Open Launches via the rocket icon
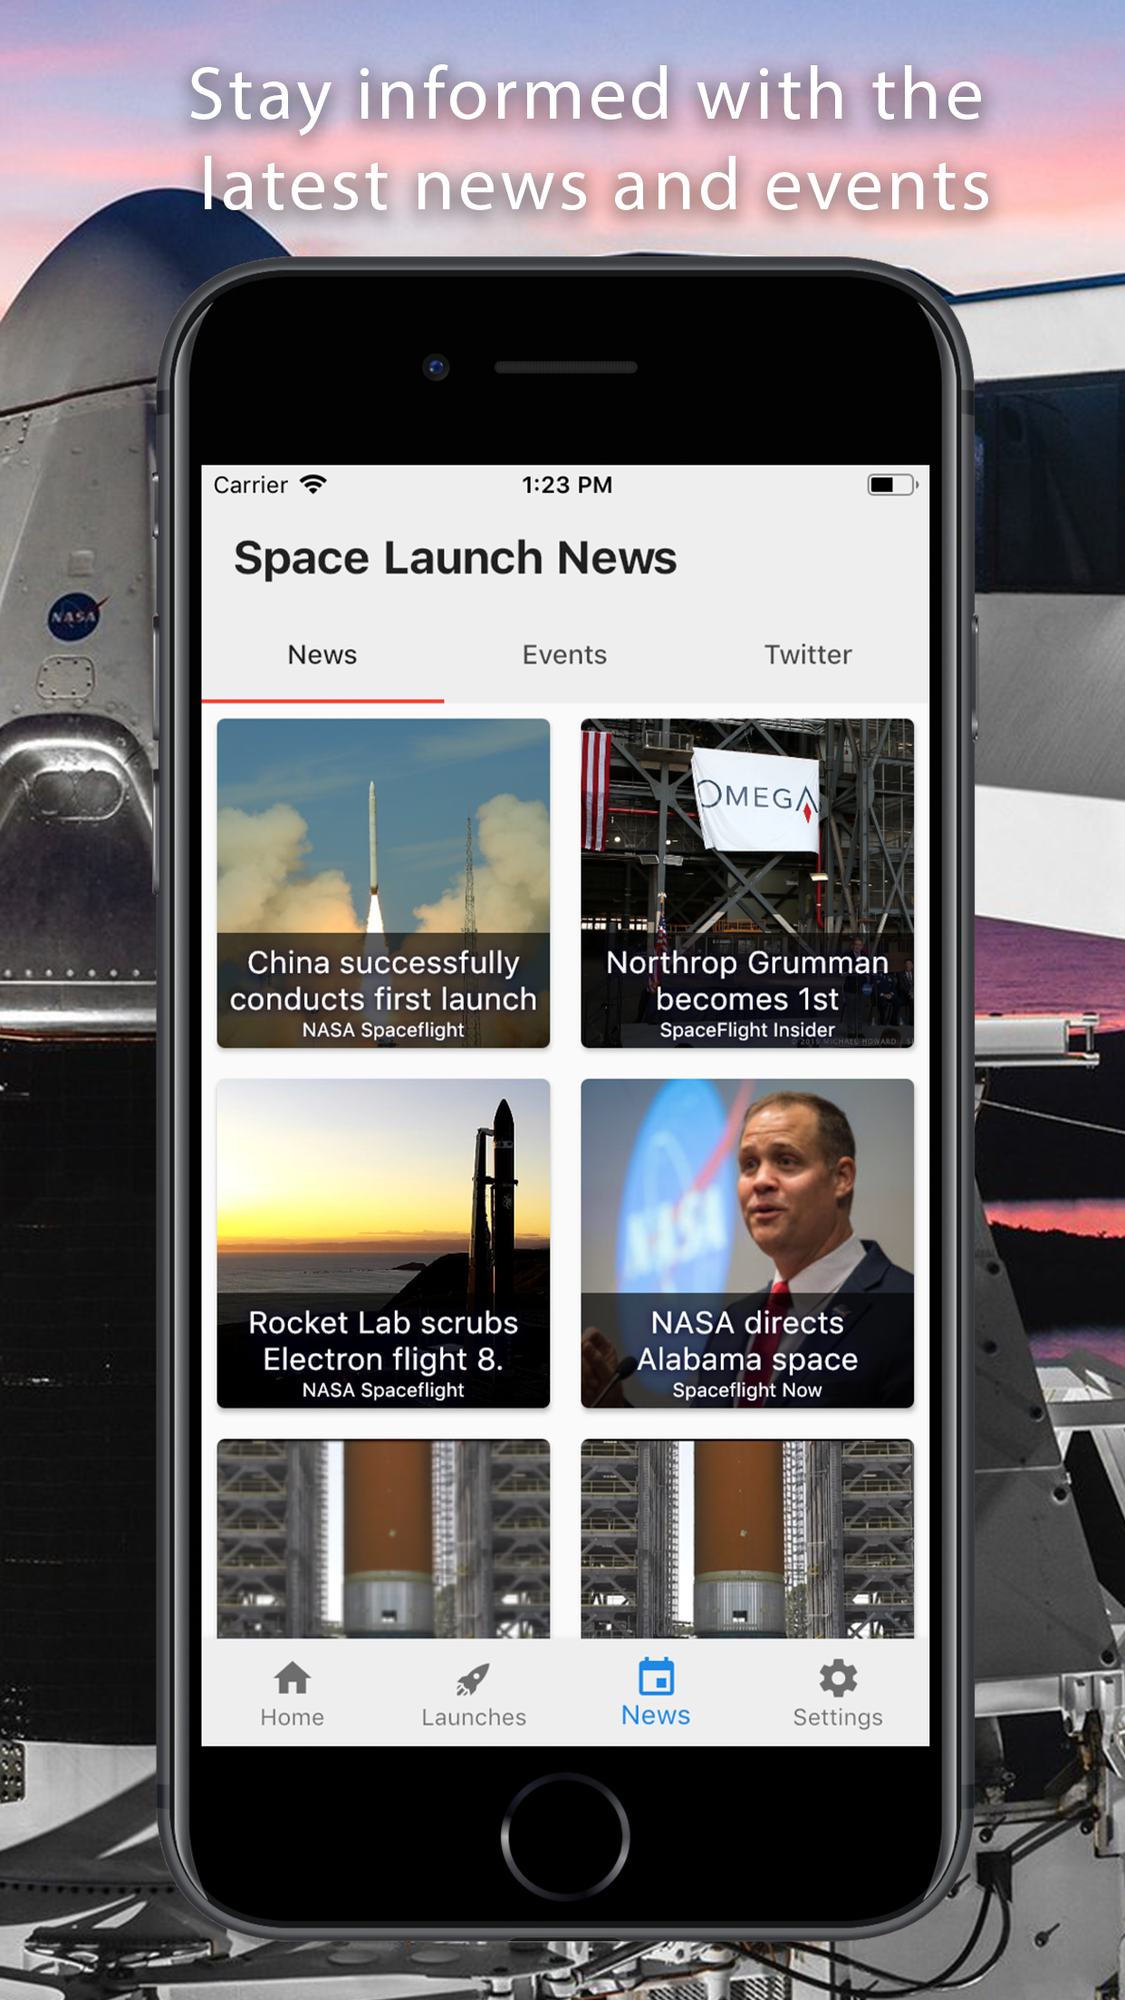The height and width of the screenshot is (2000, 1125). click(x=473, y=1678)
